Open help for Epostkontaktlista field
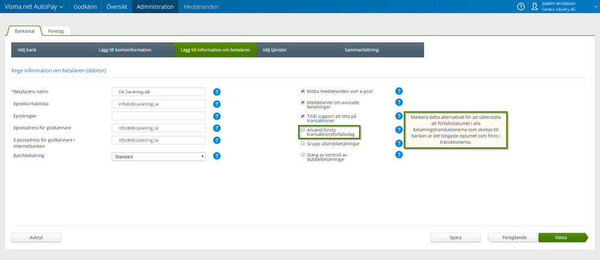This screenshot has height=260, width=600. (217, 104)
